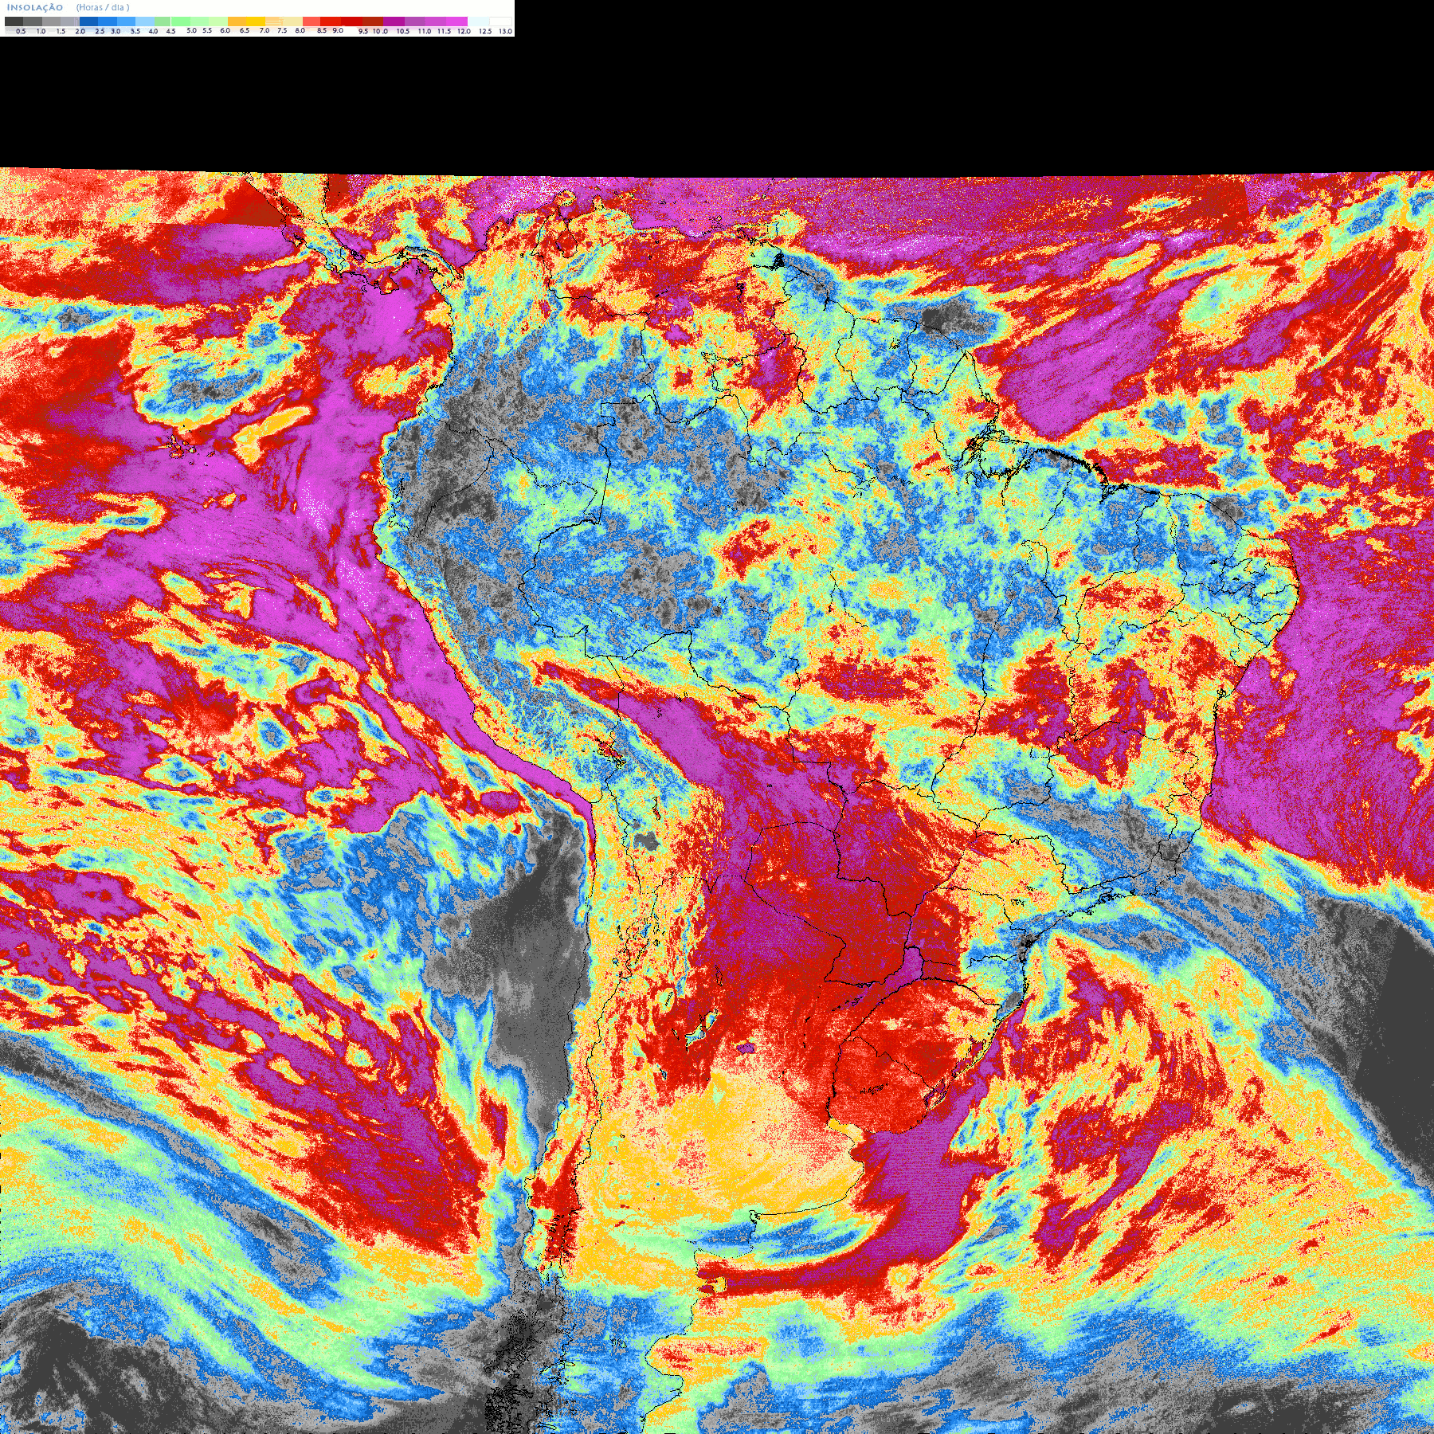The height and width of the screenshot is (1434, 1434).
Task: Click the 5.0 legend value
Action: pos(191,30)
